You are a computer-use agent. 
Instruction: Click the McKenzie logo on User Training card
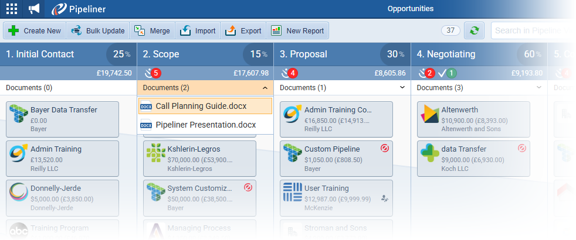(x=293, y=193)
